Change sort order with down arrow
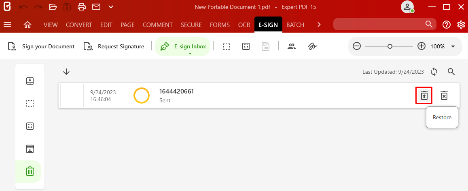Screen dimensions: 468x191 (66, 72)
